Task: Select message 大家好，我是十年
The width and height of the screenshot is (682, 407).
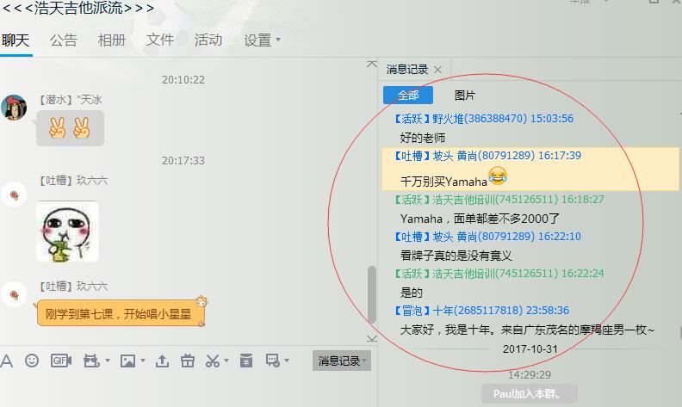Action: [x=527, y=330]
